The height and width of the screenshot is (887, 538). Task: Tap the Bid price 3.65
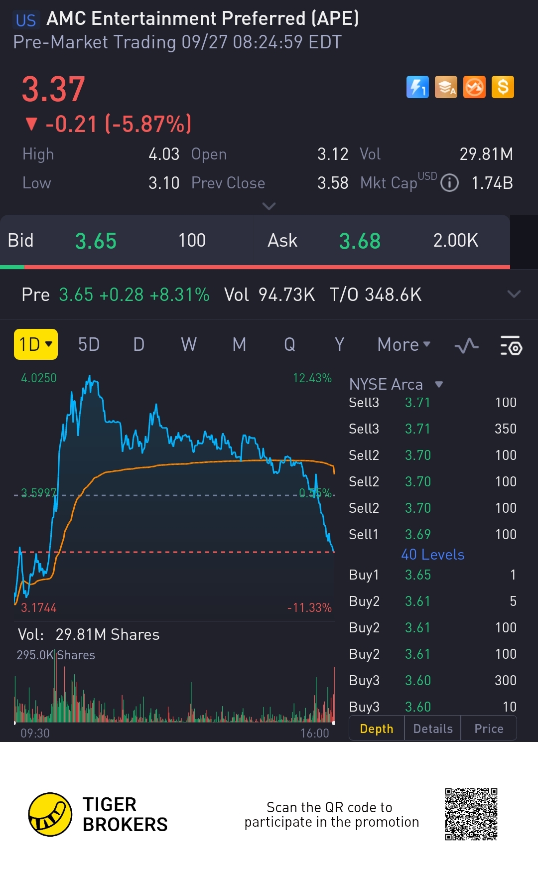coord(96,241)
